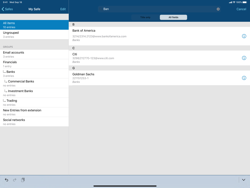This screenshot has height=188, width=250.
Task: Tap the redo arrow in keyboard bar
Action: pyautogui.click(x=15, y=180)
